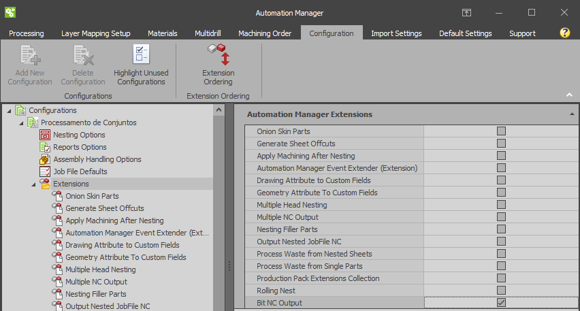The height and width of the screenshot is (311, 580).
Task: Click the Automation Manager app icon
Action: coord(10,12)
